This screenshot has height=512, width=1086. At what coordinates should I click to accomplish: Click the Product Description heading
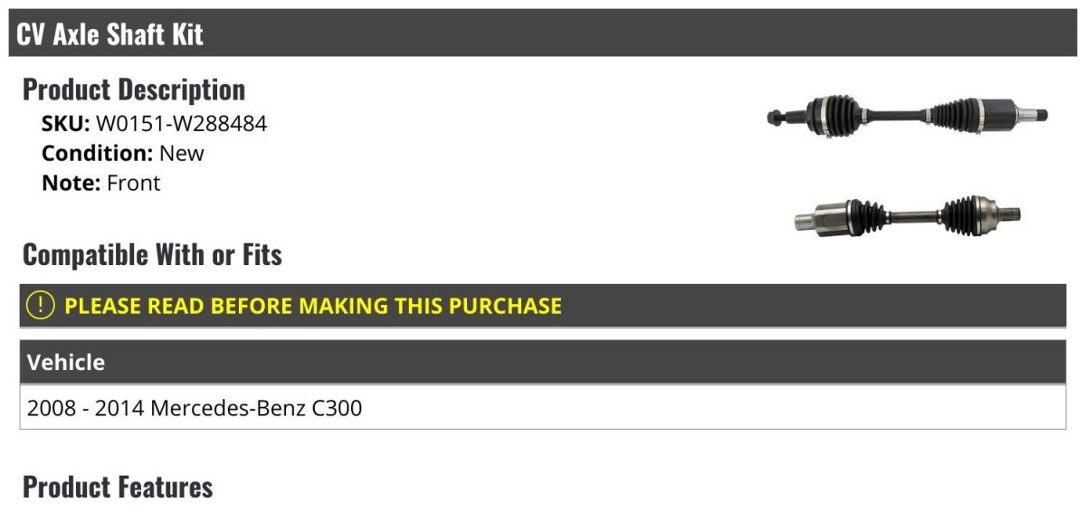(x=134, y=89)
